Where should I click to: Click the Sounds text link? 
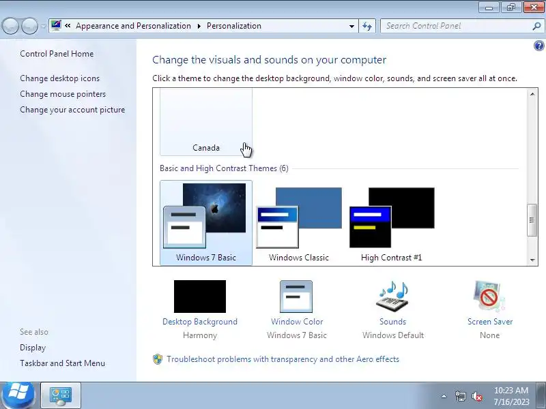click(x=393, y=322)
